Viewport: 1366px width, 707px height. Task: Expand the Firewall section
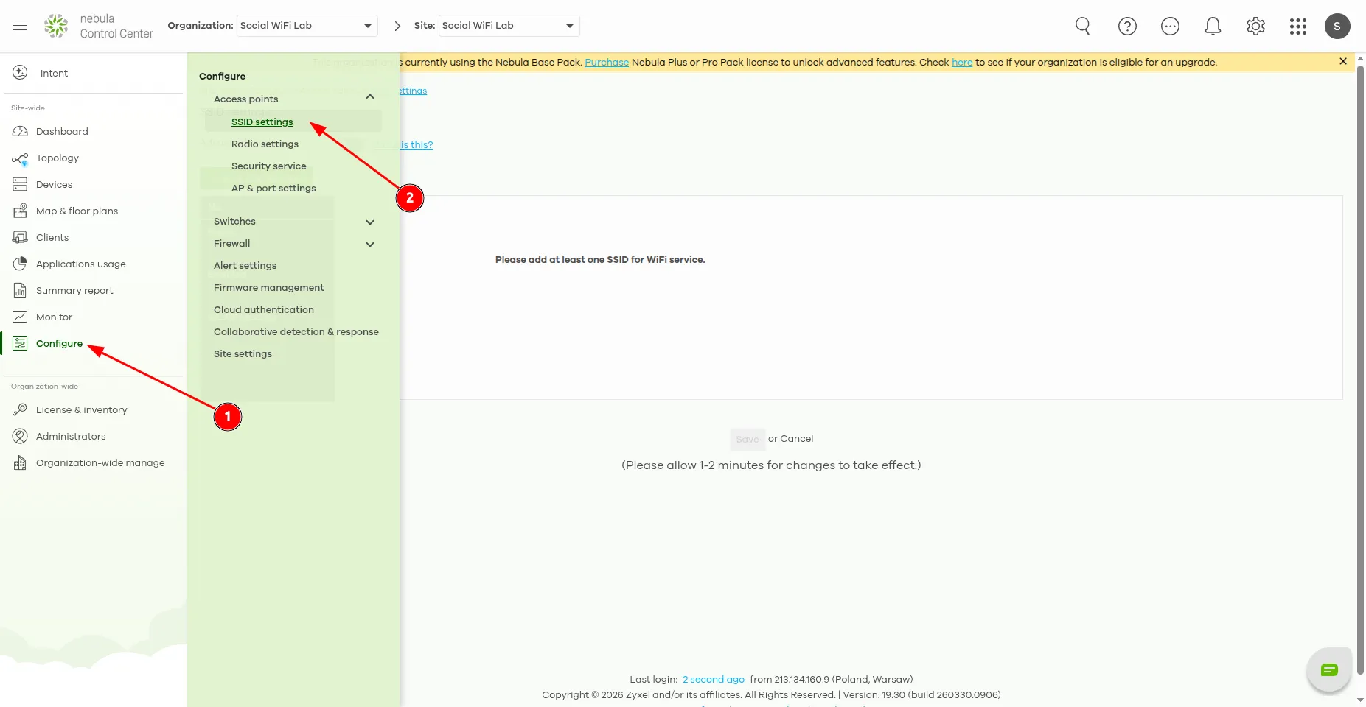coord(370,244)
